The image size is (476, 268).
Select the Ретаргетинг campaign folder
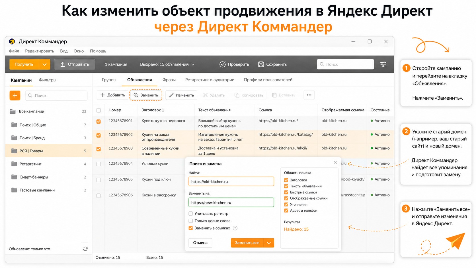click(48, 164)
